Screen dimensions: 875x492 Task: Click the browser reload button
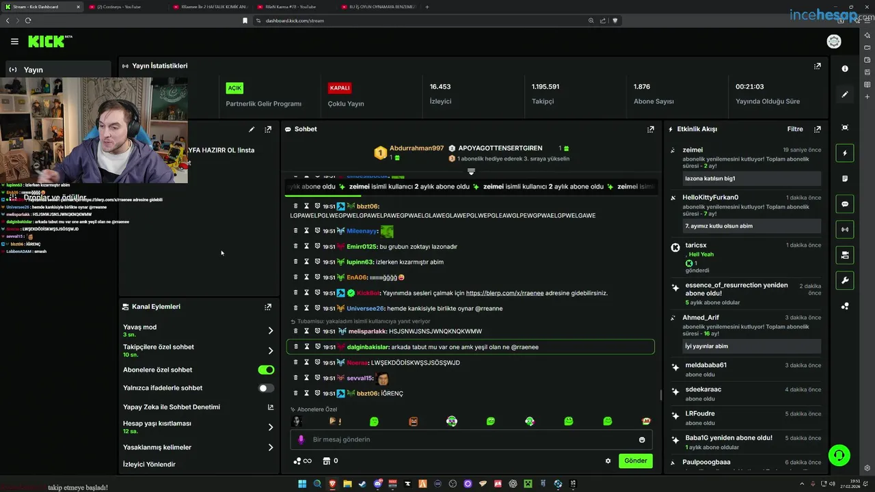pos(28,20)
